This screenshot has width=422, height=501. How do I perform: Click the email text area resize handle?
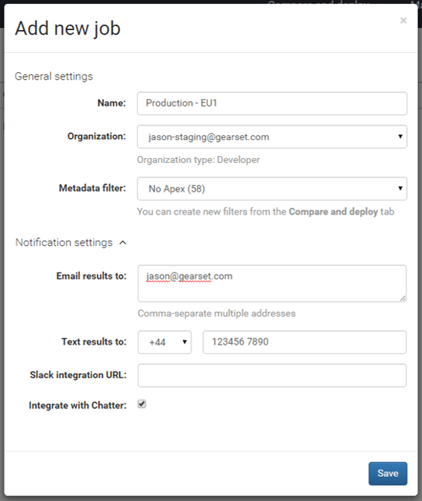403,298
